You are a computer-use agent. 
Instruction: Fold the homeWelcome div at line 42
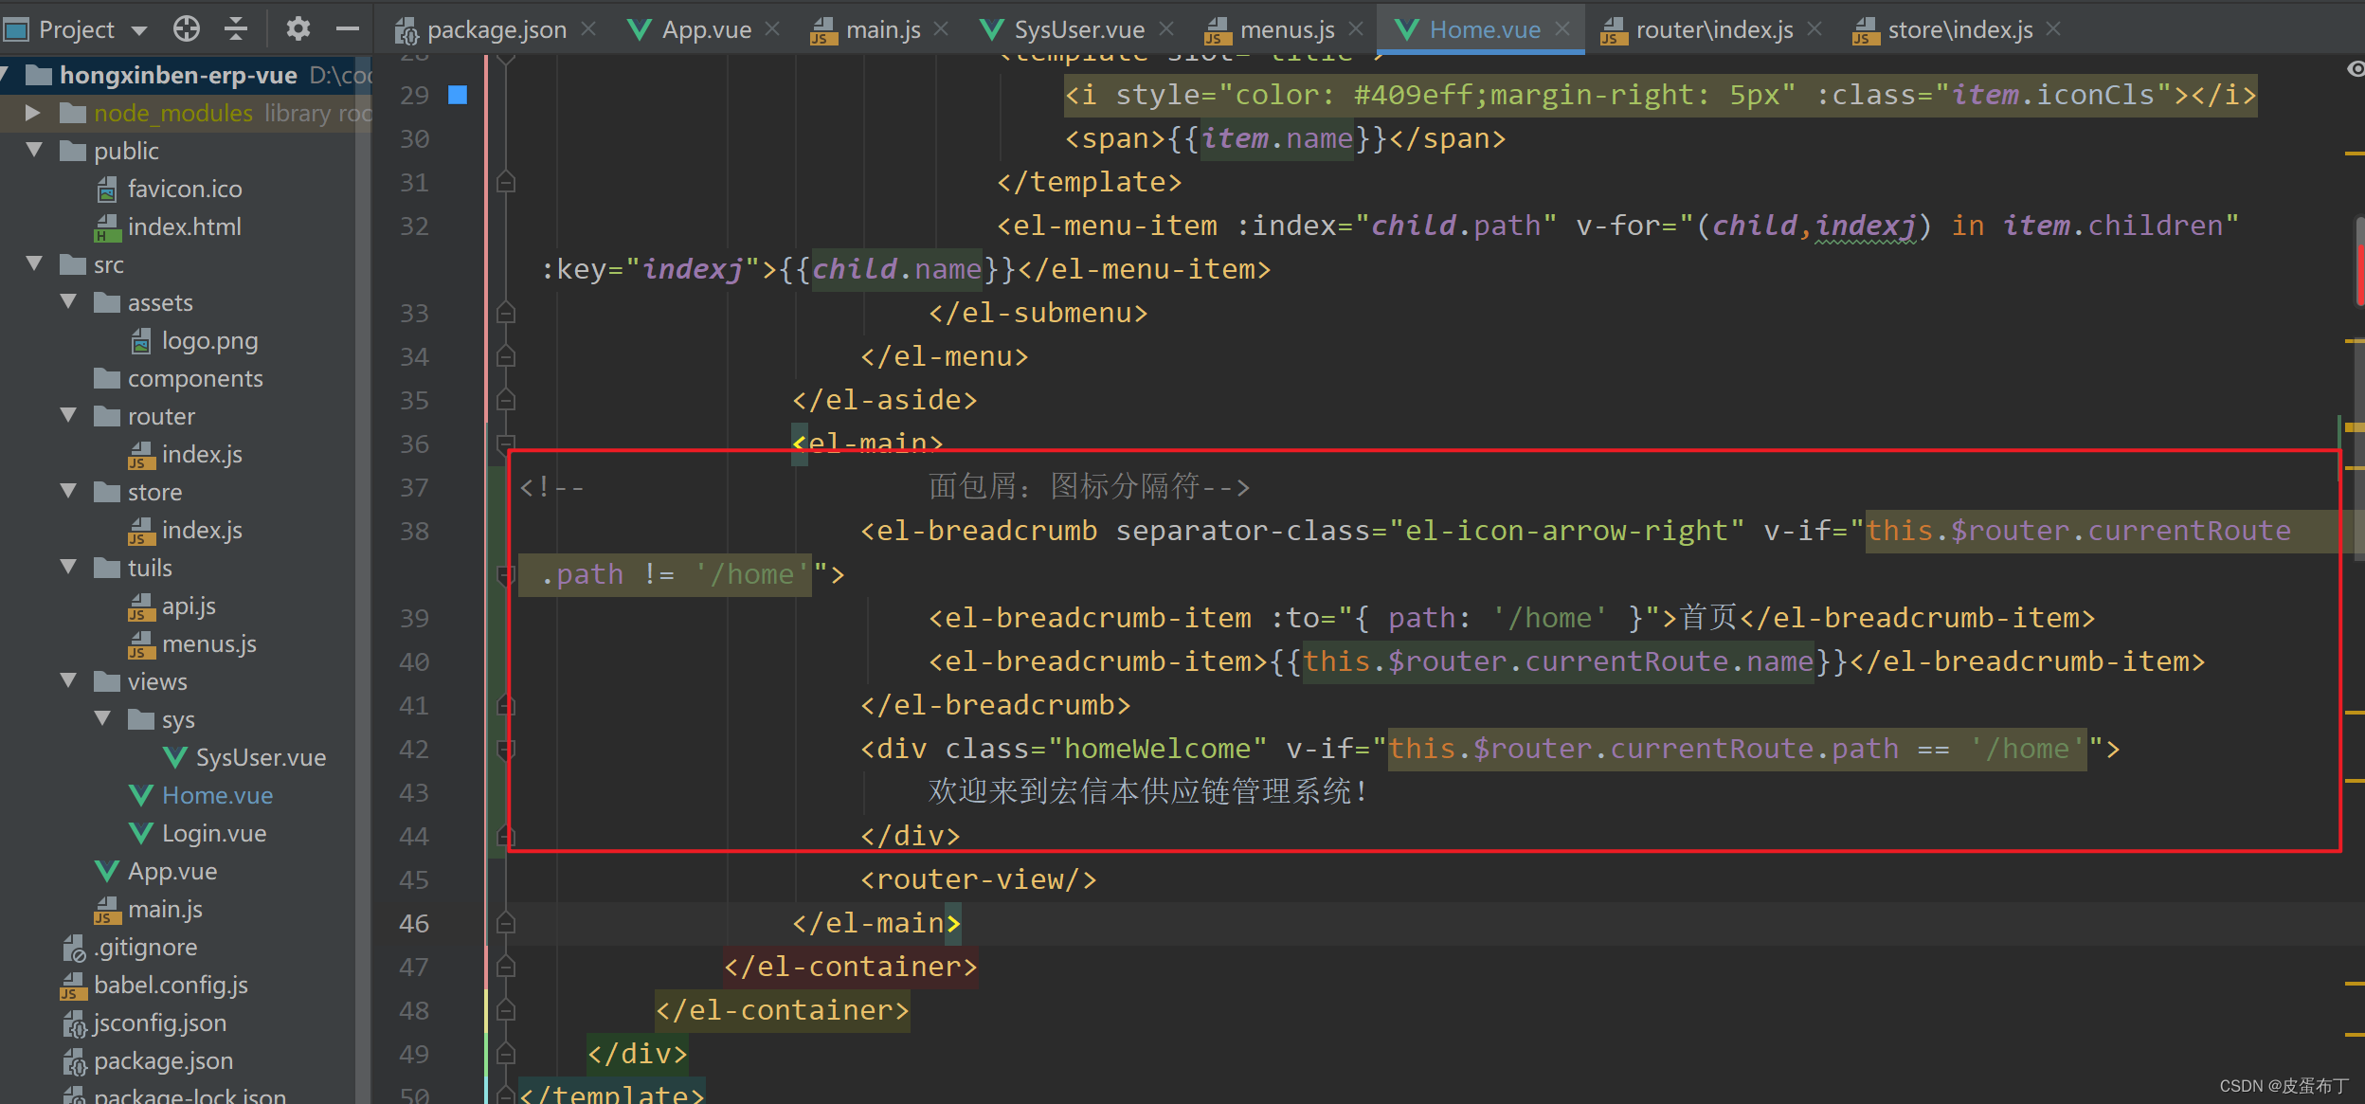tap(506, 749)
